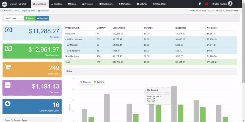Go to Home breadcrumb link

[7, 11]
